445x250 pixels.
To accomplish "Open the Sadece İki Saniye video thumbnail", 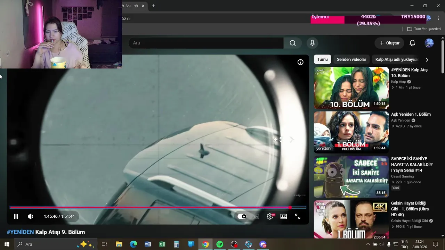I will [351, 177].
